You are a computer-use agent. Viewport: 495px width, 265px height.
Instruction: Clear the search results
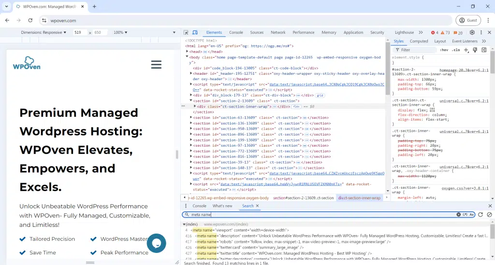tap(489, 214)
